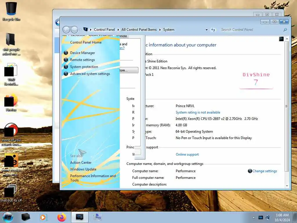297x223 pixels.
Task: Click the '4.00 GB' memory value
Action: (181, 125)
